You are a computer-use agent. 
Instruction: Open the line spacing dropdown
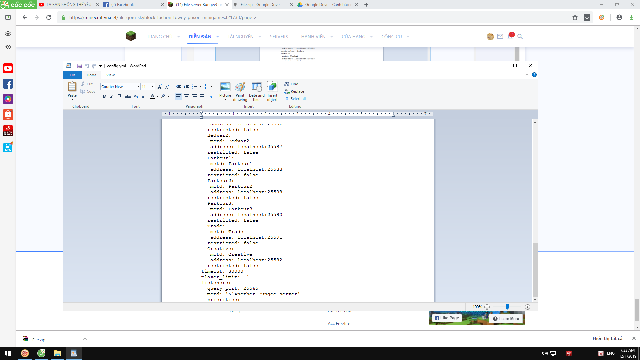click(208, 87)
